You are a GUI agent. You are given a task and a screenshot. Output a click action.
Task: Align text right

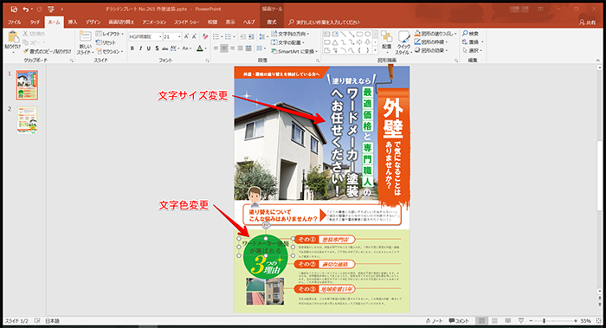(232, 48)
